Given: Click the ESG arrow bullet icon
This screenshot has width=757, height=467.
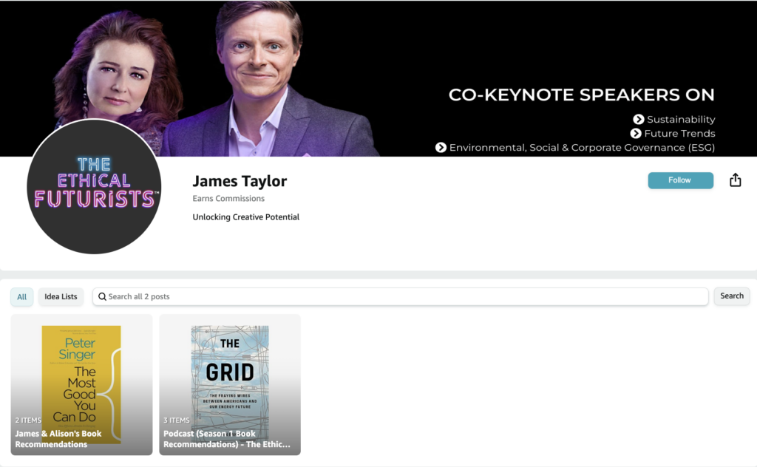Looking at the screenshot, I should click(x=441, y=147).
